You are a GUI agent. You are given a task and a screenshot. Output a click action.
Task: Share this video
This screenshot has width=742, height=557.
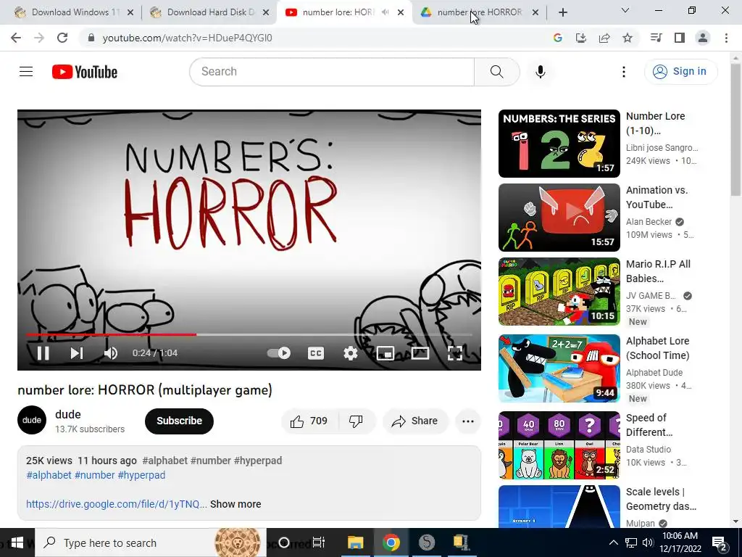[x=415, y=421]
